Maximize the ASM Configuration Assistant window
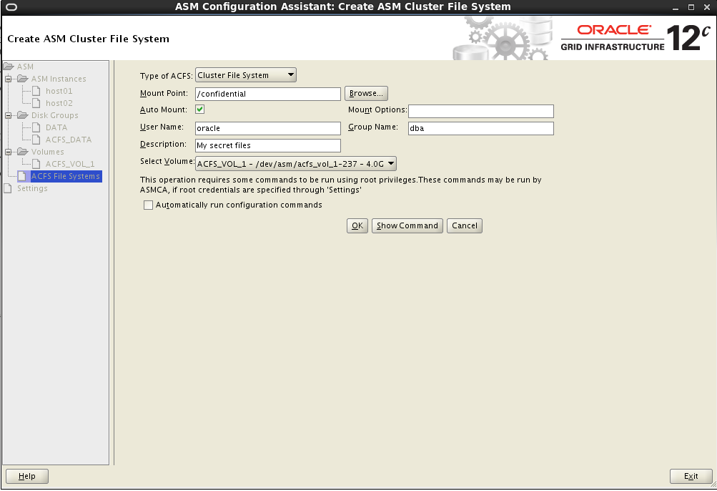Viewport: 717px width, 491px height. coord(691,7)
